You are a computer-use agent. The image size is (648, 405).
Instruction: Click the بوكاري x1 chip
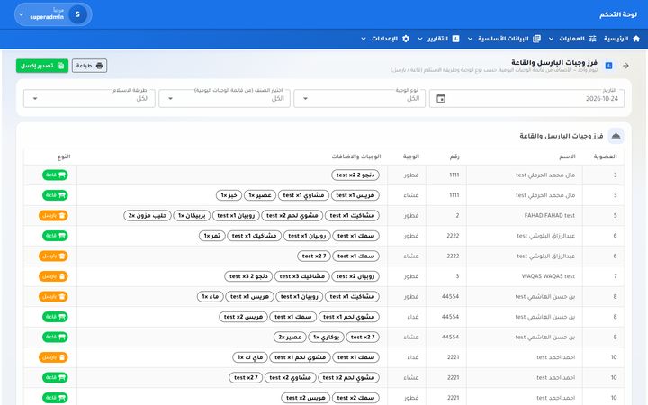[x=326, y=337]
